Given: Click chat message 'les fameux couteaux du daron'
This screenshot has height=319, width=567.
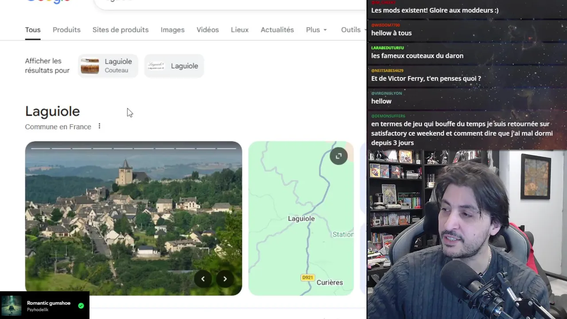Looking at the screenshot, I should coord(417,56).
